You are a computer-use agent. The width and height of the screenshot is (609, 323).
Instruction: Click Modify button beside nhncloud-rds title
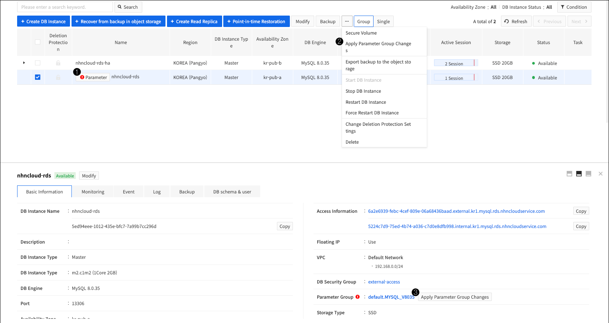(89, 176)
